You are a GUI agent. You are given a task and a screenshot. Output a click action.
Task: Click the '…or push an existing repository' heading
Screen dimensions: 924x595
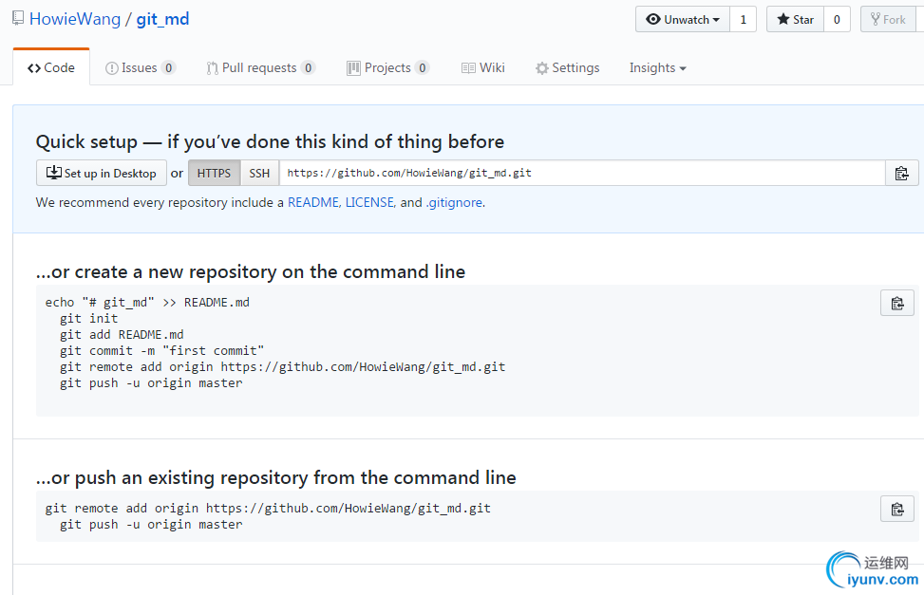(275, 477)
